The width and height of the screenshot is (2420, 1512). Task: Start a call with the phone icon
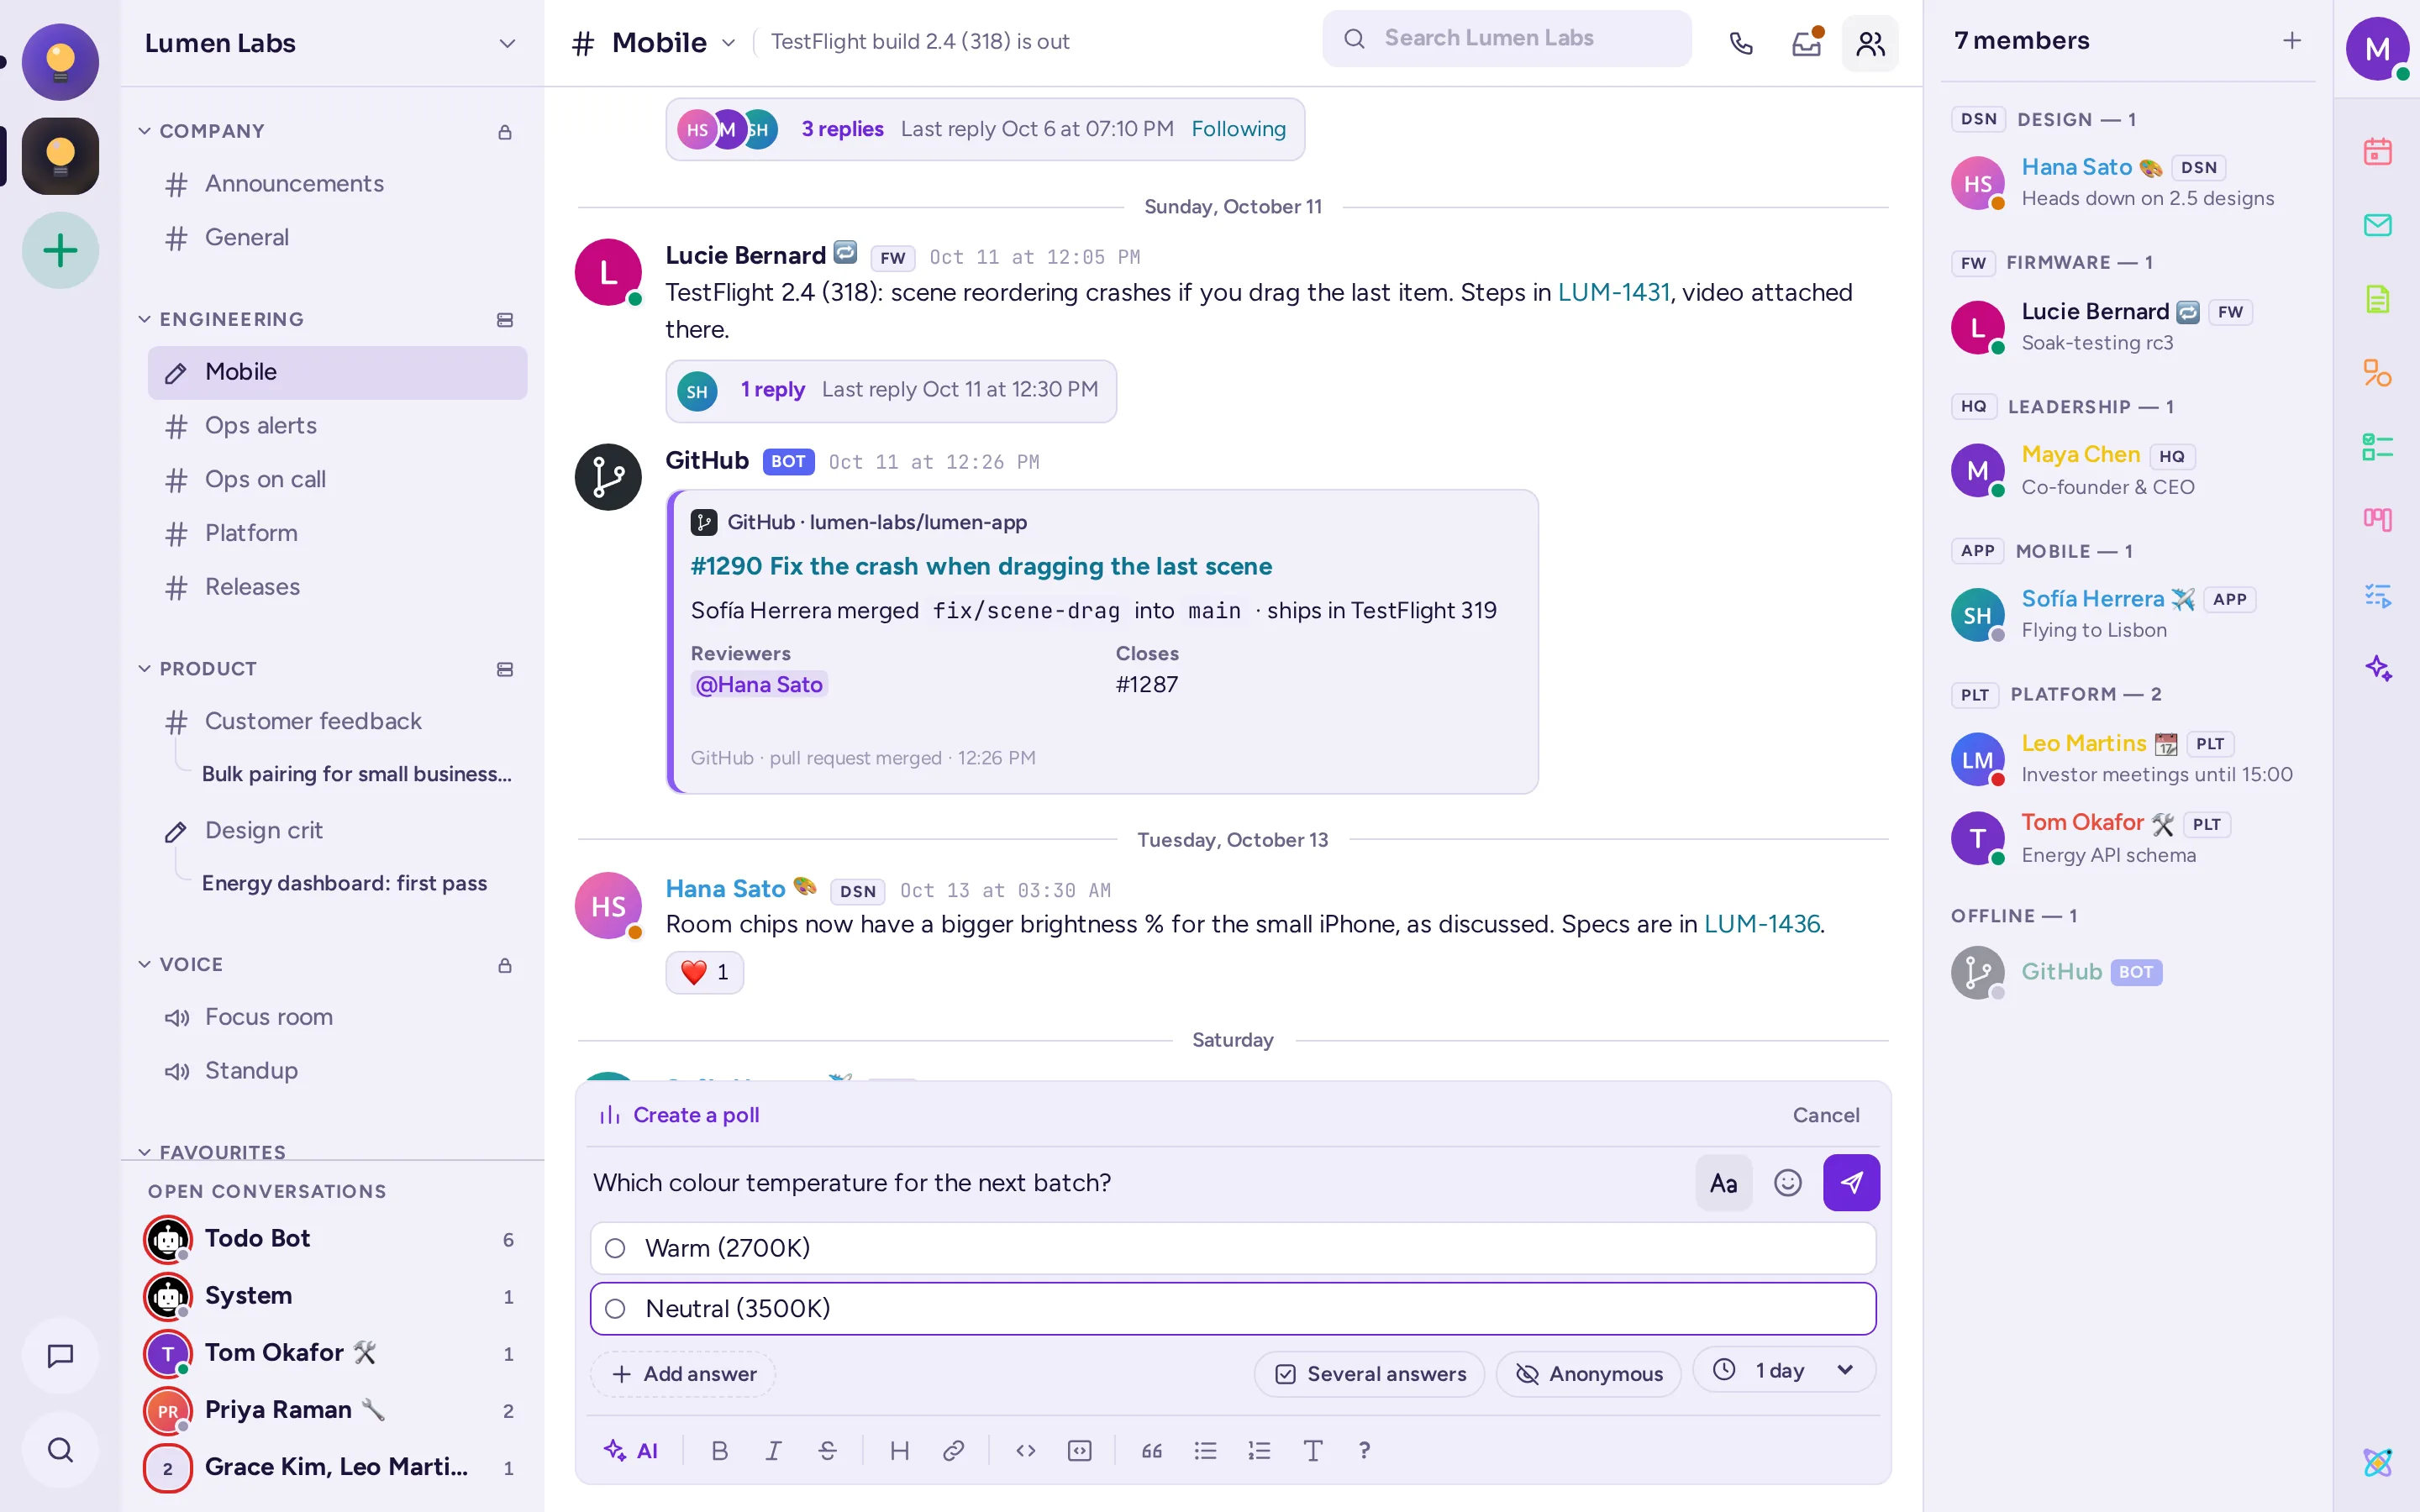(1741, 43)
